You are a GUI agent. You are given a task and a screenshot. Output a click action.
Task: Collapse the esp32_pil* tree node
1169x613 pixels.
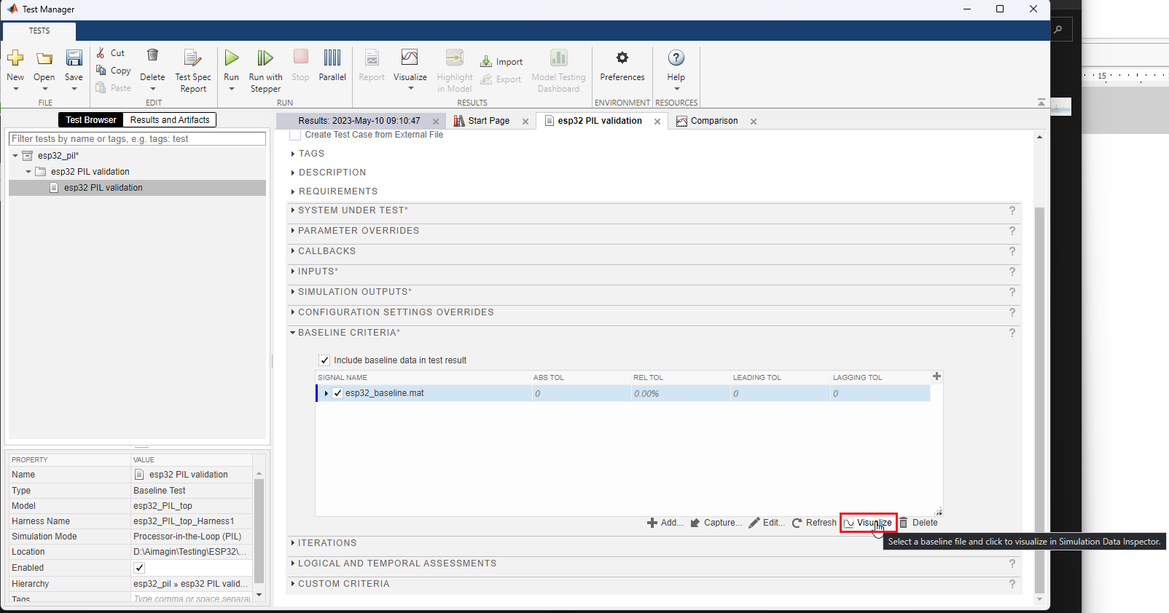pos(15,156)
